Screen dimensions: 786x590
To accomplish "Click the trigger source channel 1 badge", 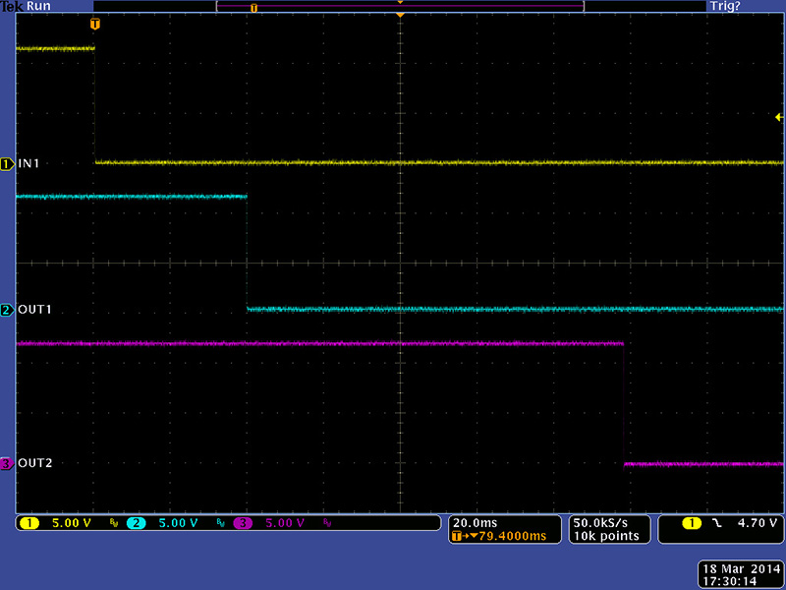I will (x=694, y=523).
